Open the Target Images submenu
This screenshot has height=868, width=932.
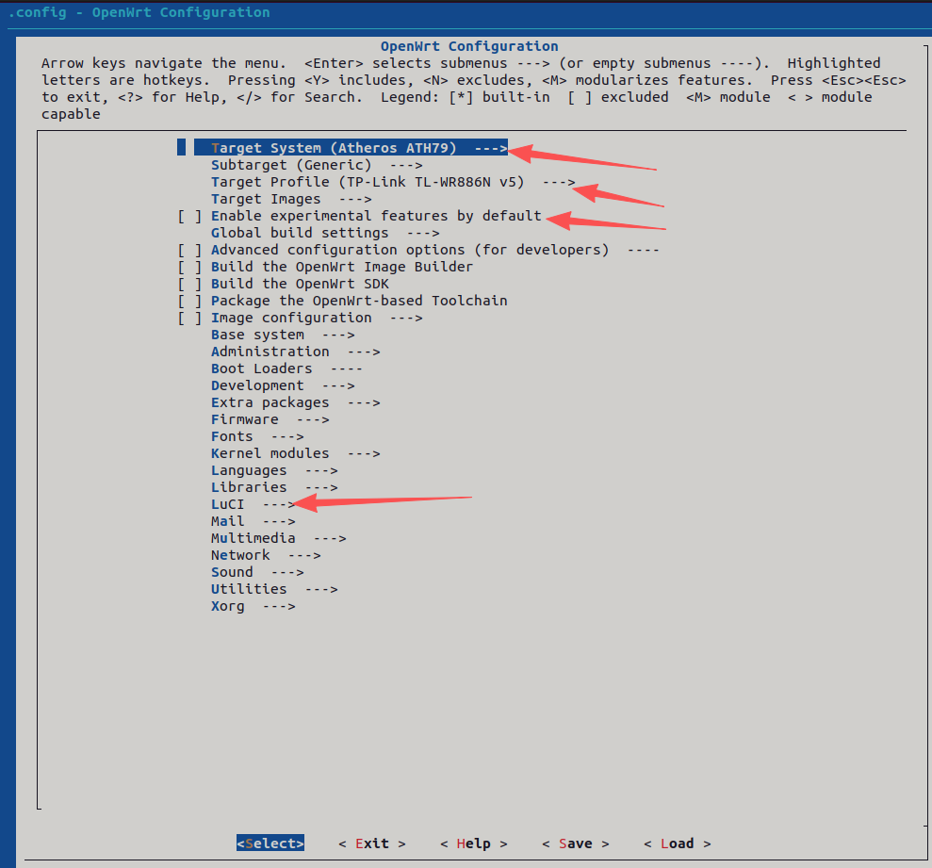tap(291, 199)
